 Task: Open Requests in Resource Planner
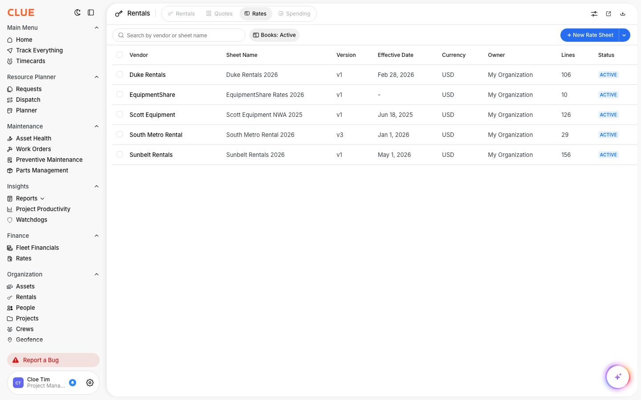[x=28, y=89]
